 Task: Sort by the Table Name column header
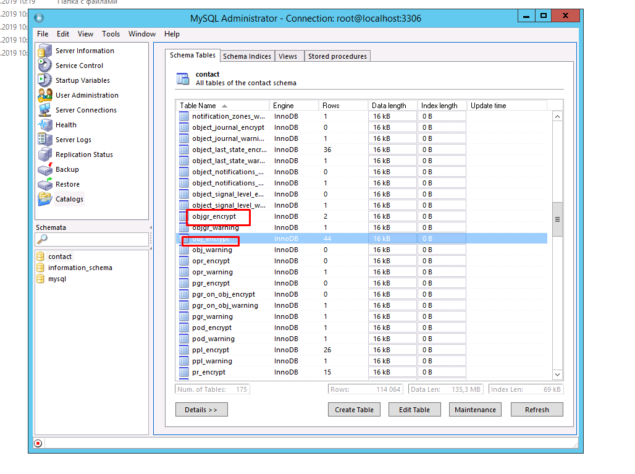tap(223, 106)
